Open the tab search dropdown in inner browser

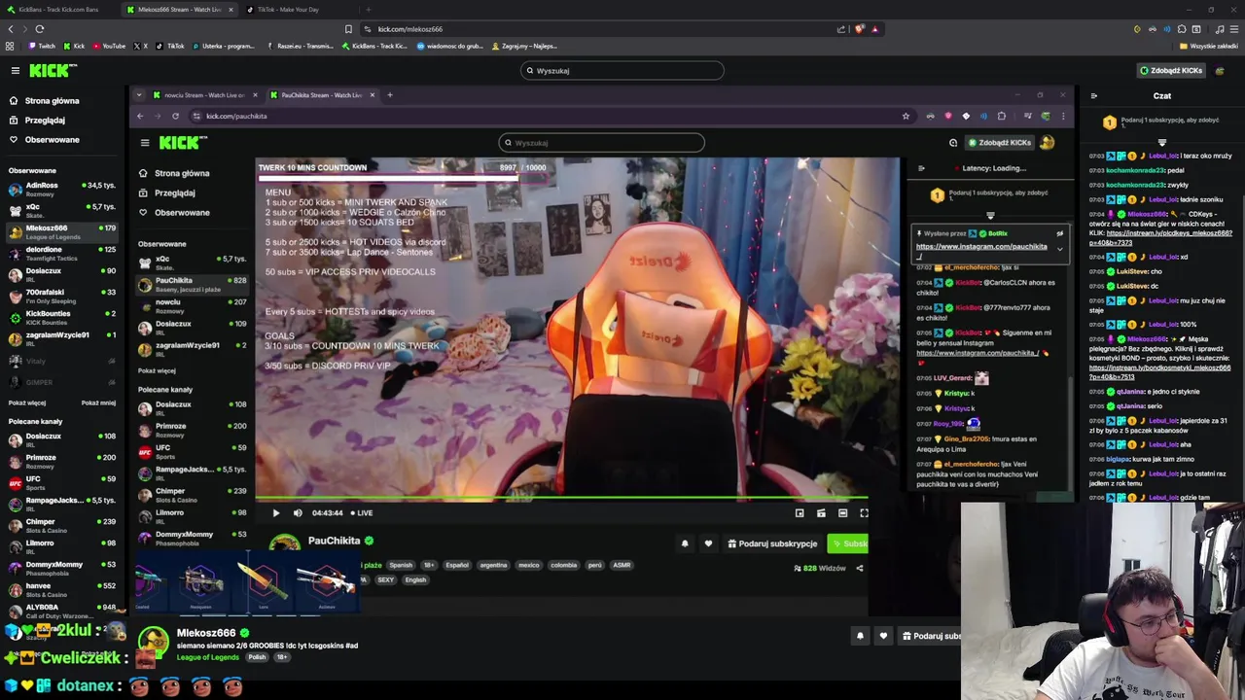coord(139,94)
